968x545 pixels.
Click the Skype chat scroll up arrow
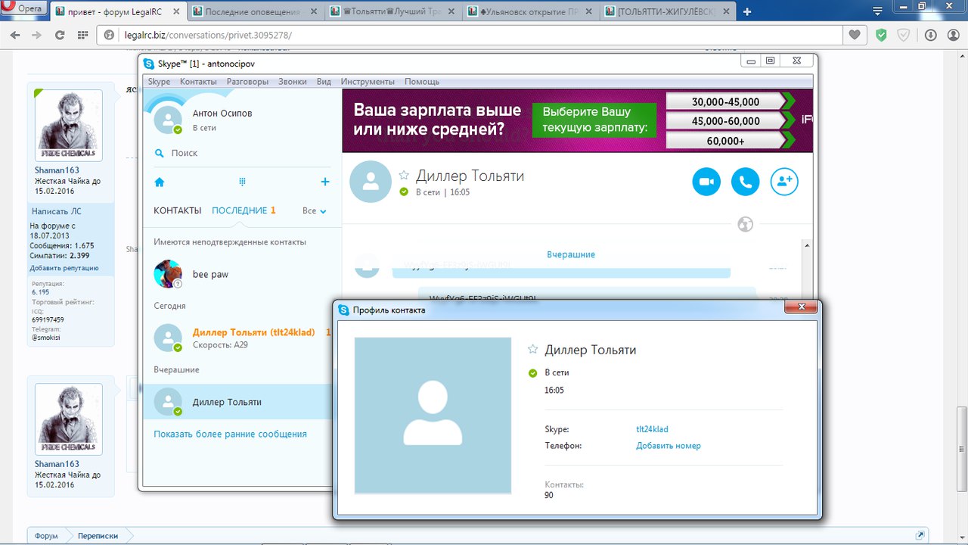(808, 245)
